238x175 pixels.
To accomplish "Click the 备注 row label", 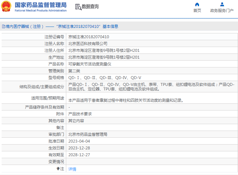I will tap(60, 128).
